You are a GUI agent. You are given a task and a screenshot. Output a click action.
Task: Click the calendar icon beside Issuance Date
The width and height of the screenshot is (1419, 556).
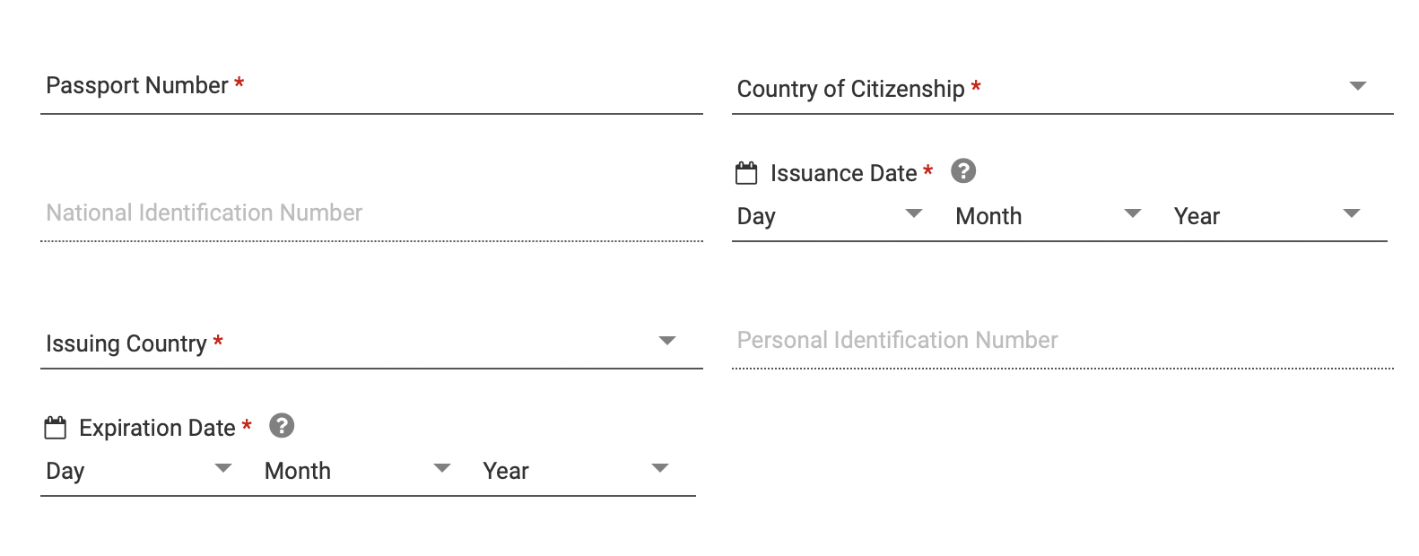coord(746,173)
